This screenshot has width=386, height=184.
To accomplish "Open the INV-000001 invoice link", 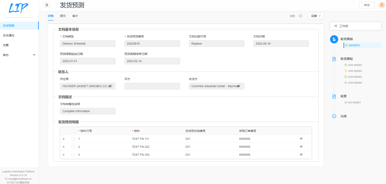I will [354, 102].
